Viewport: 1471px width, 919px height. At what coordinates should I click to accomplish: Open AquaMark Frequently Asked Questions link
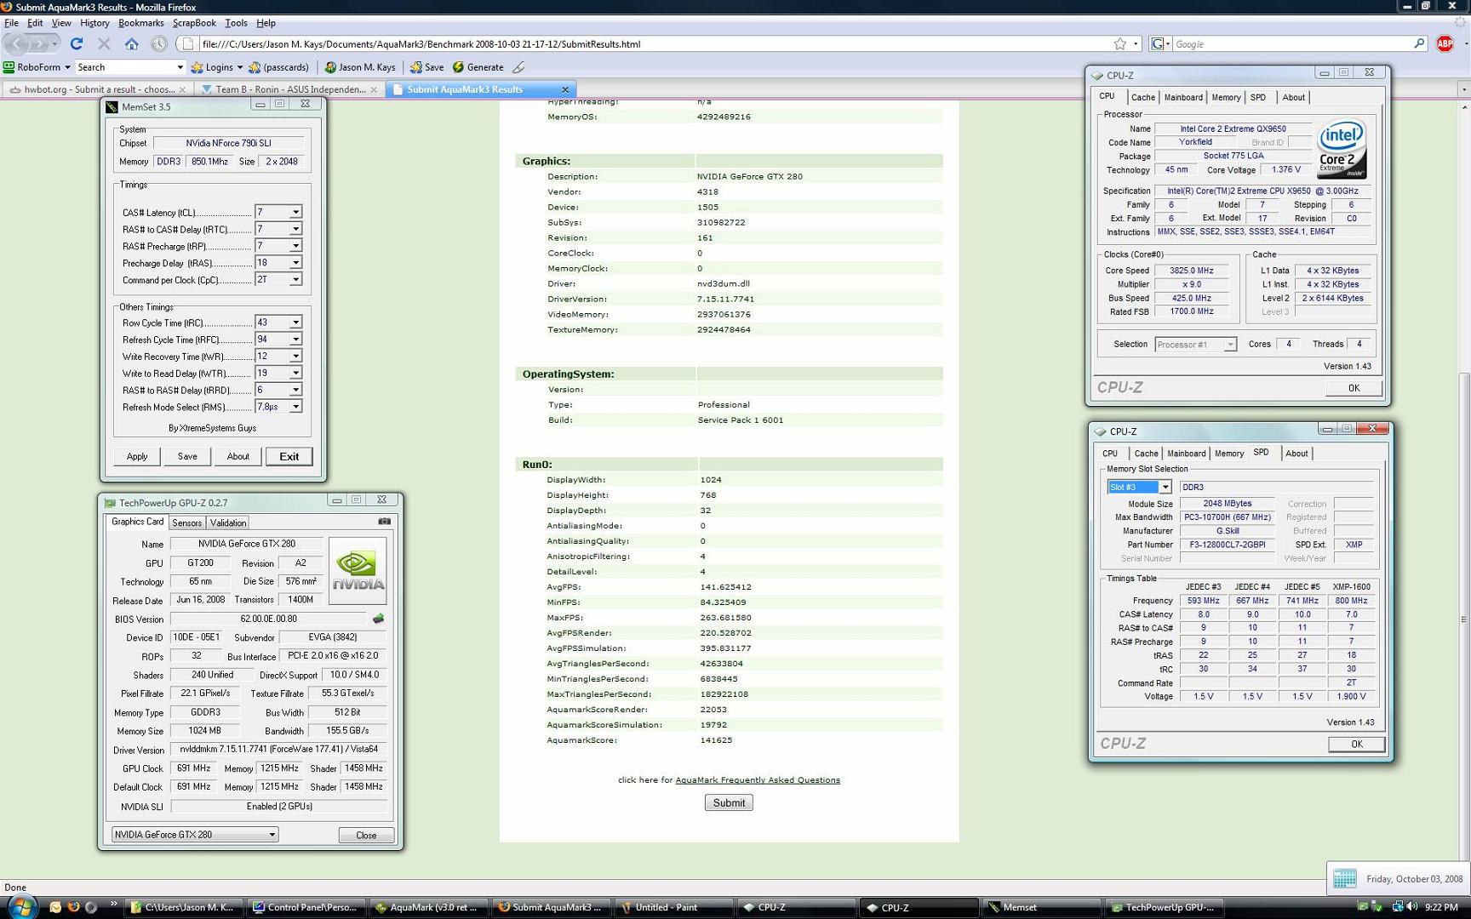(x=758, y=779)
